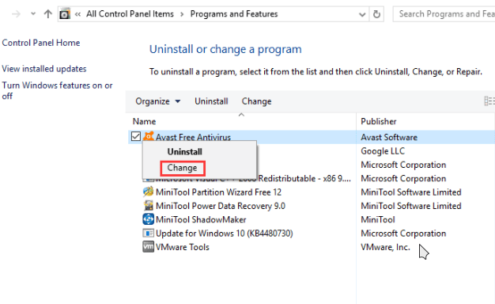Select VMware Tools program row
The image size is (495, 304).
[183, 247]
